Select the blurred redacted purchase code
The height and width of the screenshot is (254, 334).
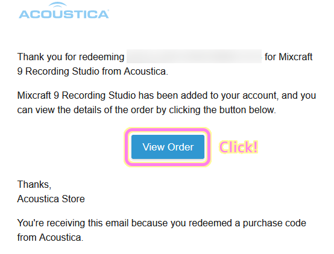click(194, 57)
